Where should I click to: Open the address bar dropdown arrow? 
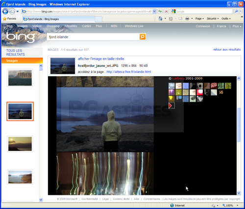tap(154, 11)
